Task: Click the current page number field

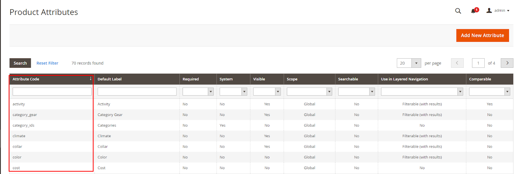Action: pos(478,63)
